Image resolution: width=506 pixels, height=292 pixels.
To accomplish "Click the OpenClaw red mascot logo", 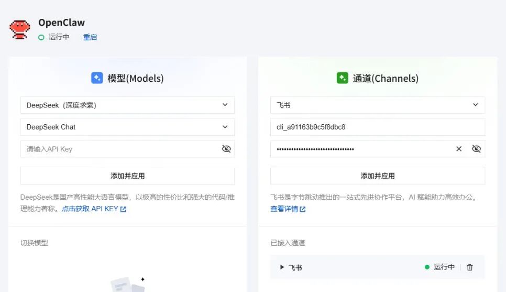I will pyautogui.click(x=20, y=30).
